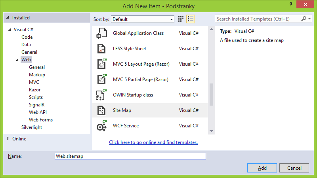The image size is (317, 178).
Task: Click the Add button
Action: coord(262,168)
